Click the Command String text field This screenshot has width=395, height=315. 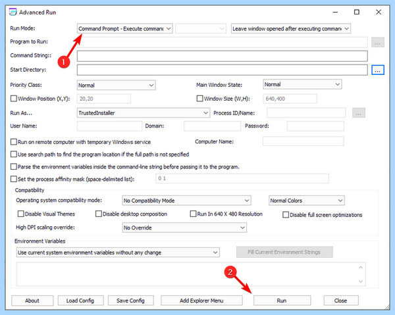tap(223, 56)
